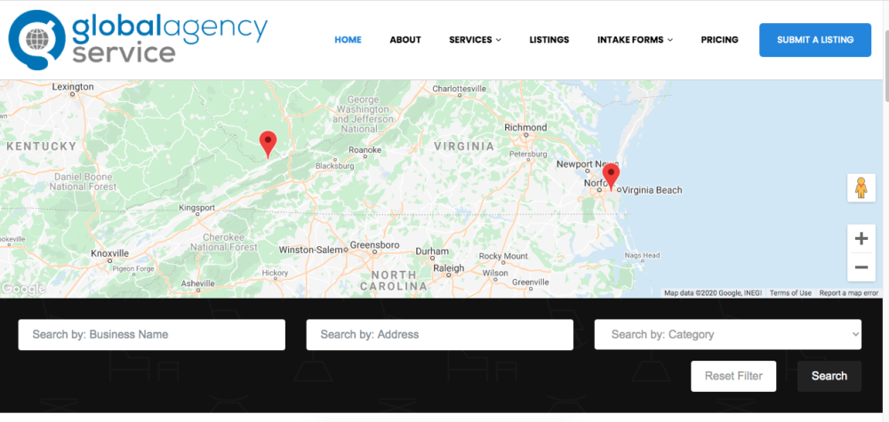The height and width of the screenshot is (422, 889).
Task: Click Report a map error link
Action: click(x=849, y=293)
